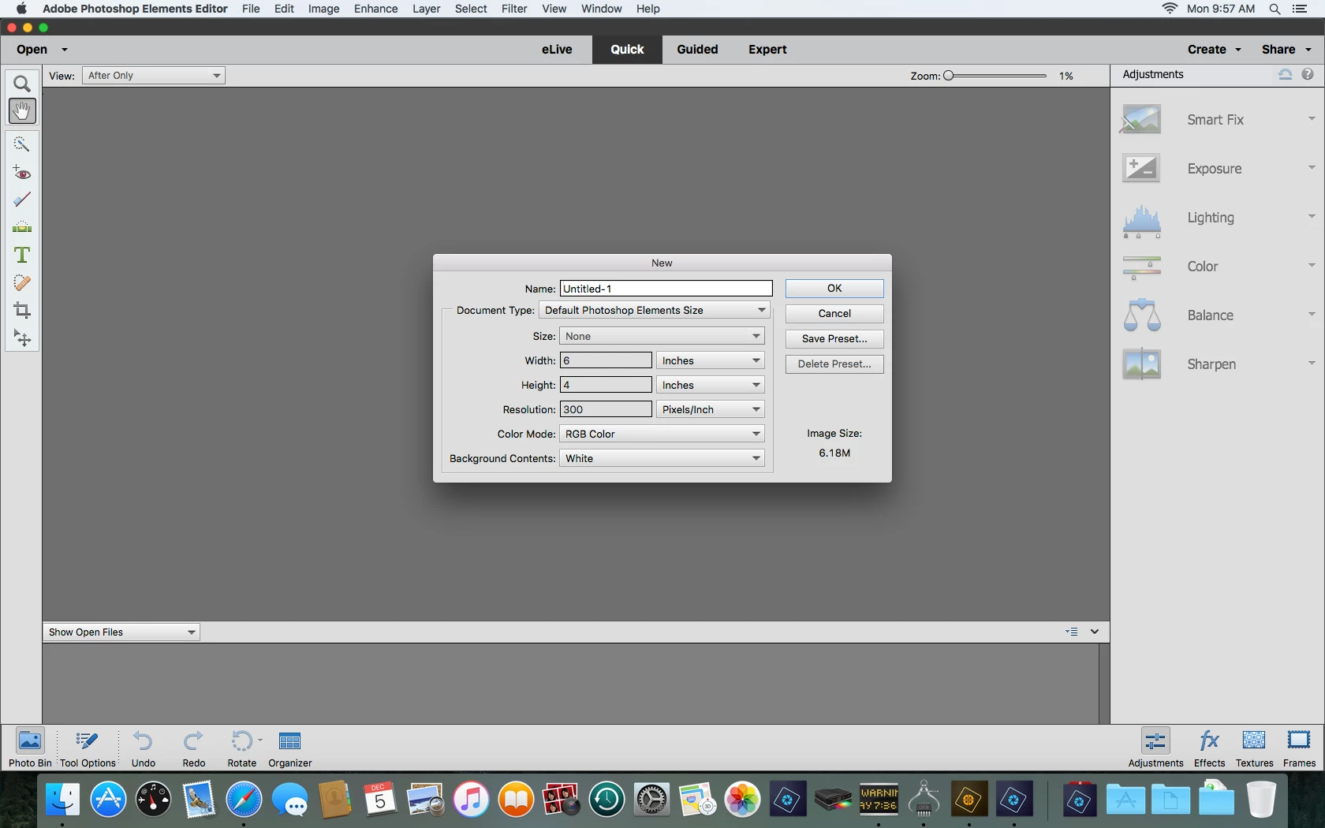1325x828 pixels.
Task: Select the Red Eye Removal tool
Action: (22, 173)
